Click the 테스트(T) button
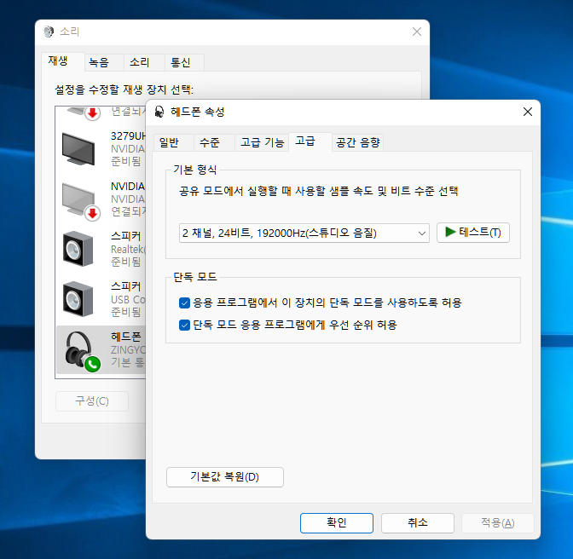This screenshot has height=559, width=573. tap(473, 233)
